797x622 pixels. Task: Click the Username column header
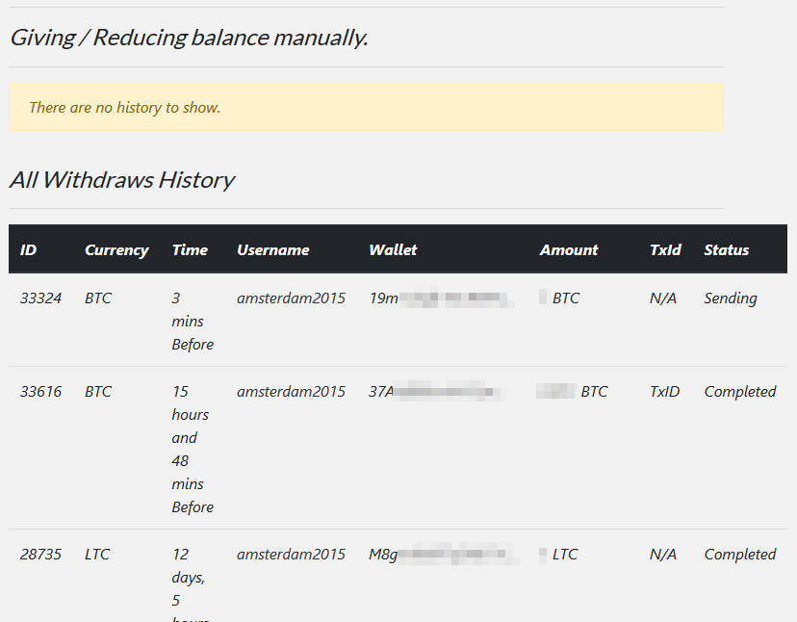tap(273, 250)
